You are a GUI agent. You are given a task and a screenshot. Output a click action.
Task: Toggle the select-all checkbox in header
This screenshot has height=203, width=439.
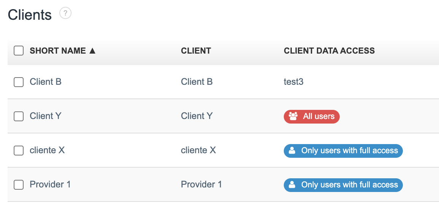coord(19,51)
